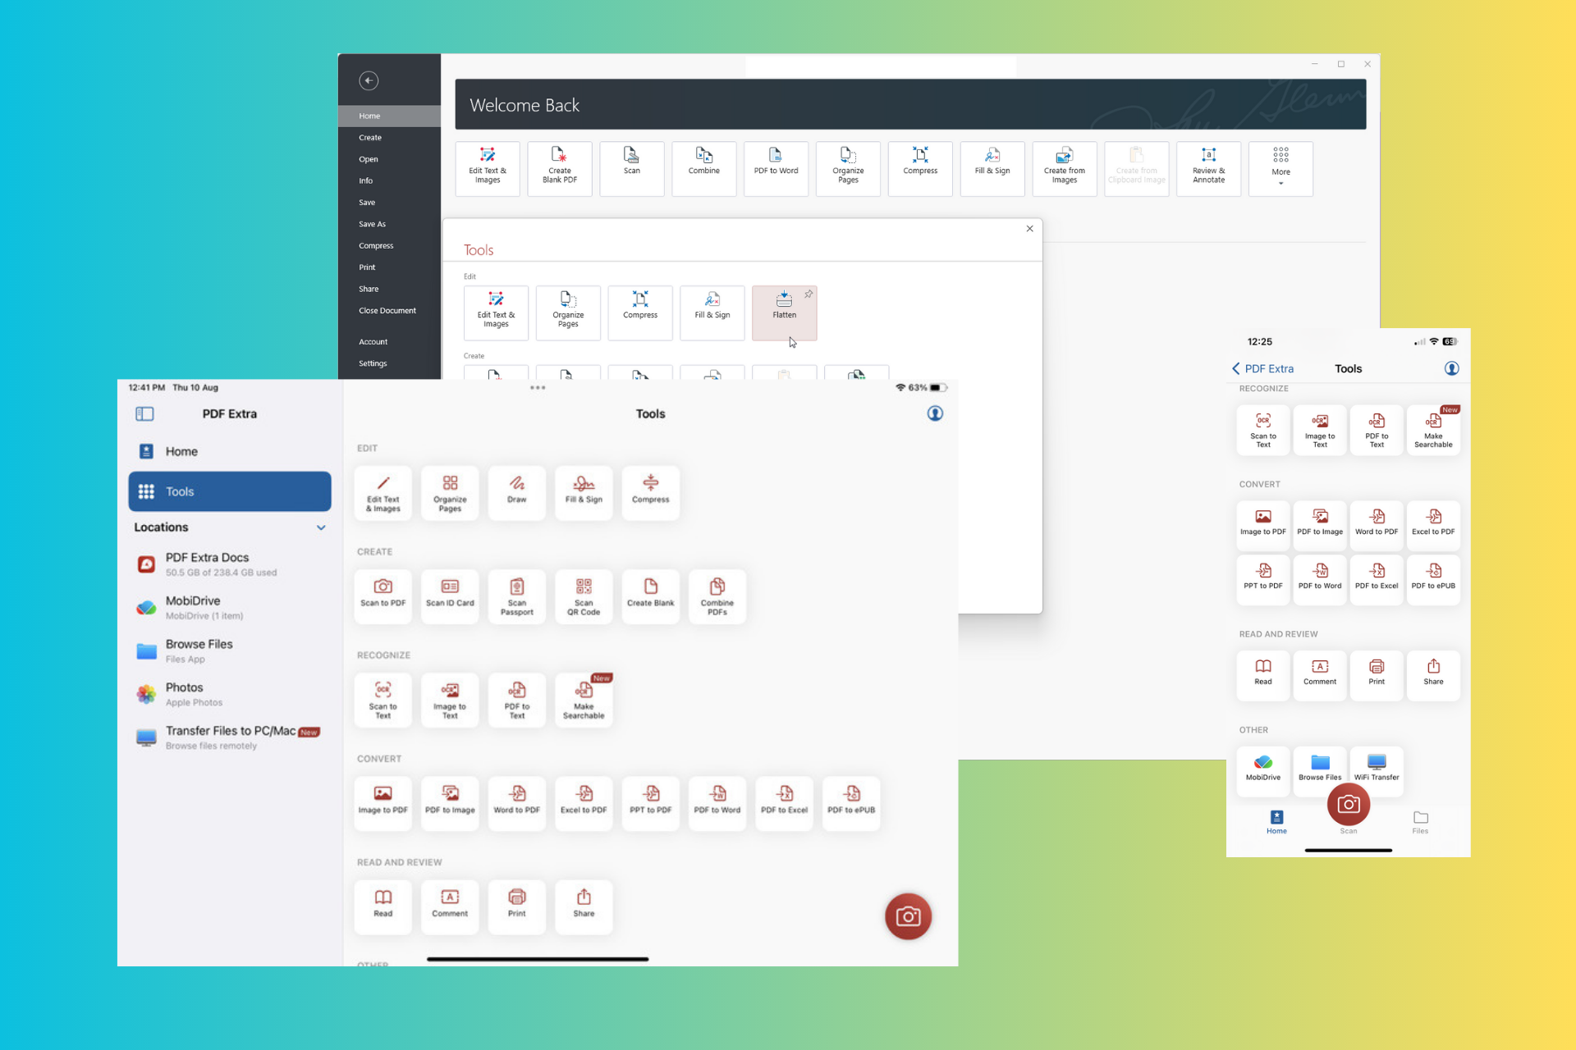Viewport: 1576px width, 1050px height.
Task: Go back to PDF Extra on phone
Action: (x=1262, y=369)
